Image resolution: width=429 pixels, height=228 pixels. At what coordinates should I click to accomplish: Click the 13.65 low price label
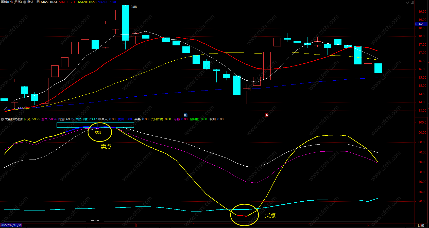point(21,108)
